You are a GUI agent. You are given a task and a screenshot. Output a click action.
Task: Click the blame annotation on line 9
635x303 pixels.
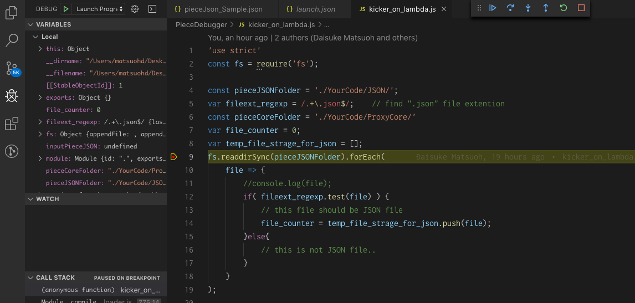pos(524,157)
